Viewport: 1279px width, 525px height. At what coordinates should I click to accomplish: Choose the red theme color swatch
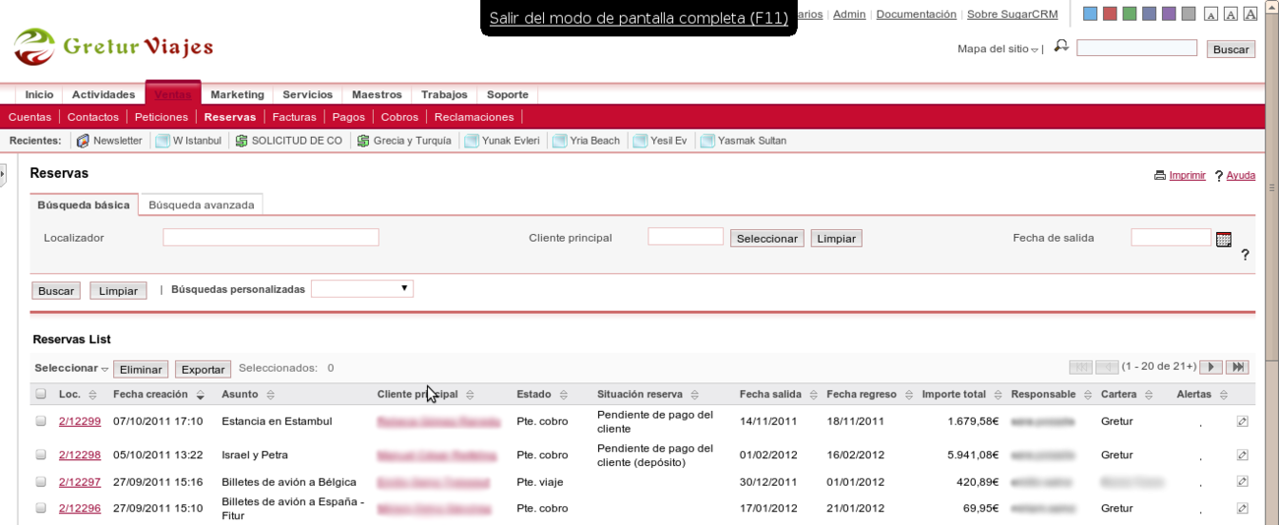[1110, 14]
